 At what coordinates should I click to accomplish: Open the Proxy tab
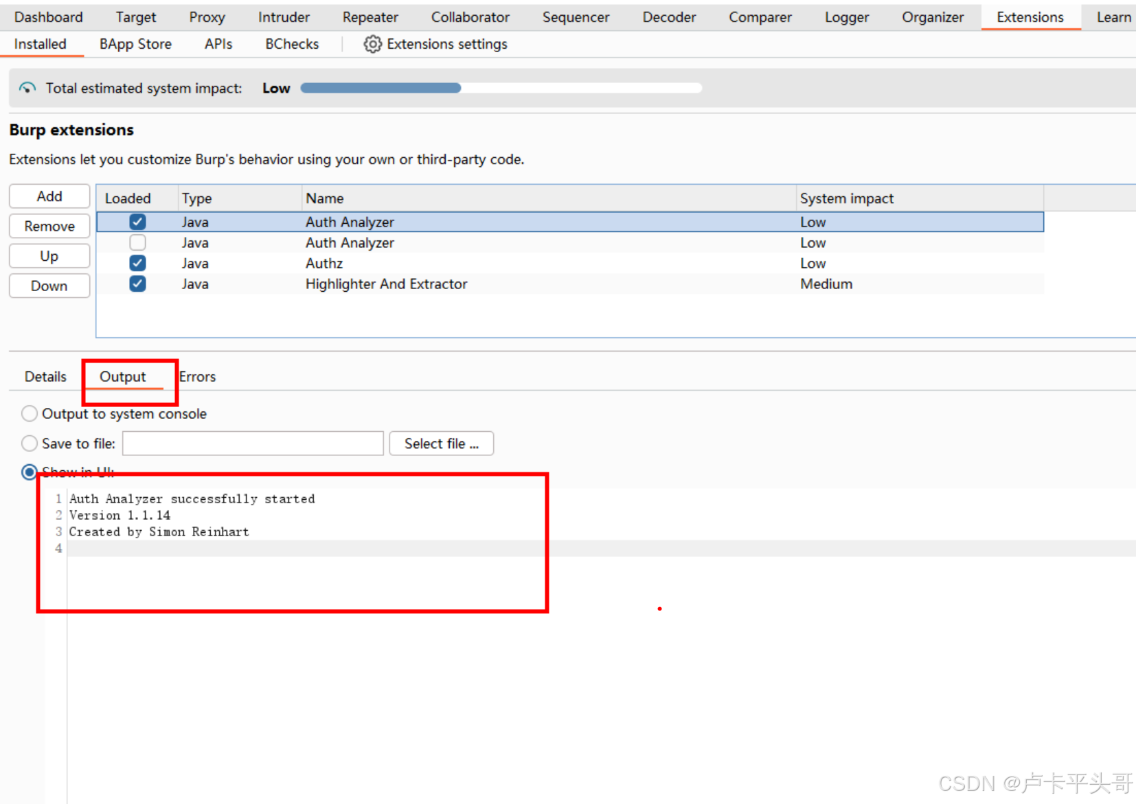tap(207, 16)
